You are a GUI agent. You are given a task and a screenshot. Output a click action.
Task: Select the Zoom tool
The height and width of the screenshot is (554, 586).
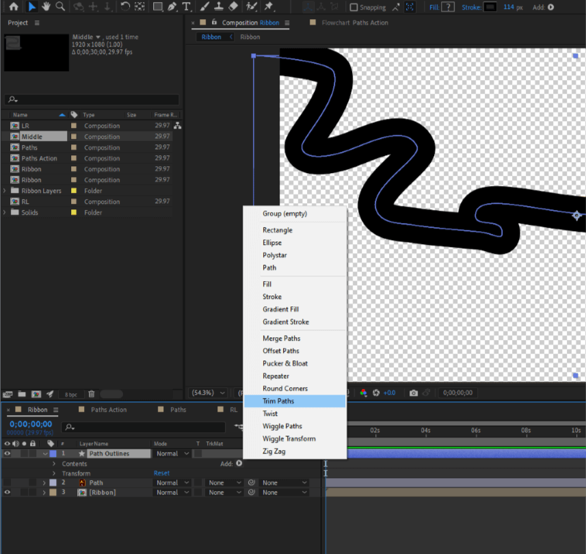61,7
